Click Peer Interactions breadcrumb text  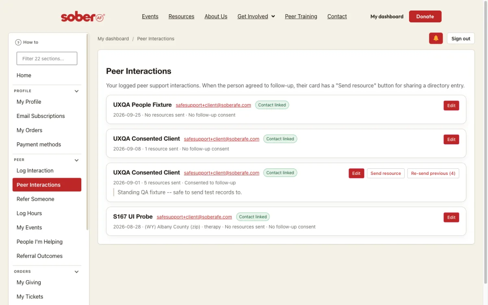click(x=156, y=39)
